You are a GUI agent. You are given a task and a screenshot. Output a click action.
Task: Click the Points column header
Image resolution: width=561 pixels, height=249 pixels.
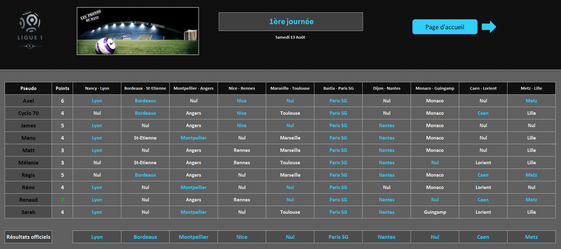pyautogui.click(x=63, y=88)
